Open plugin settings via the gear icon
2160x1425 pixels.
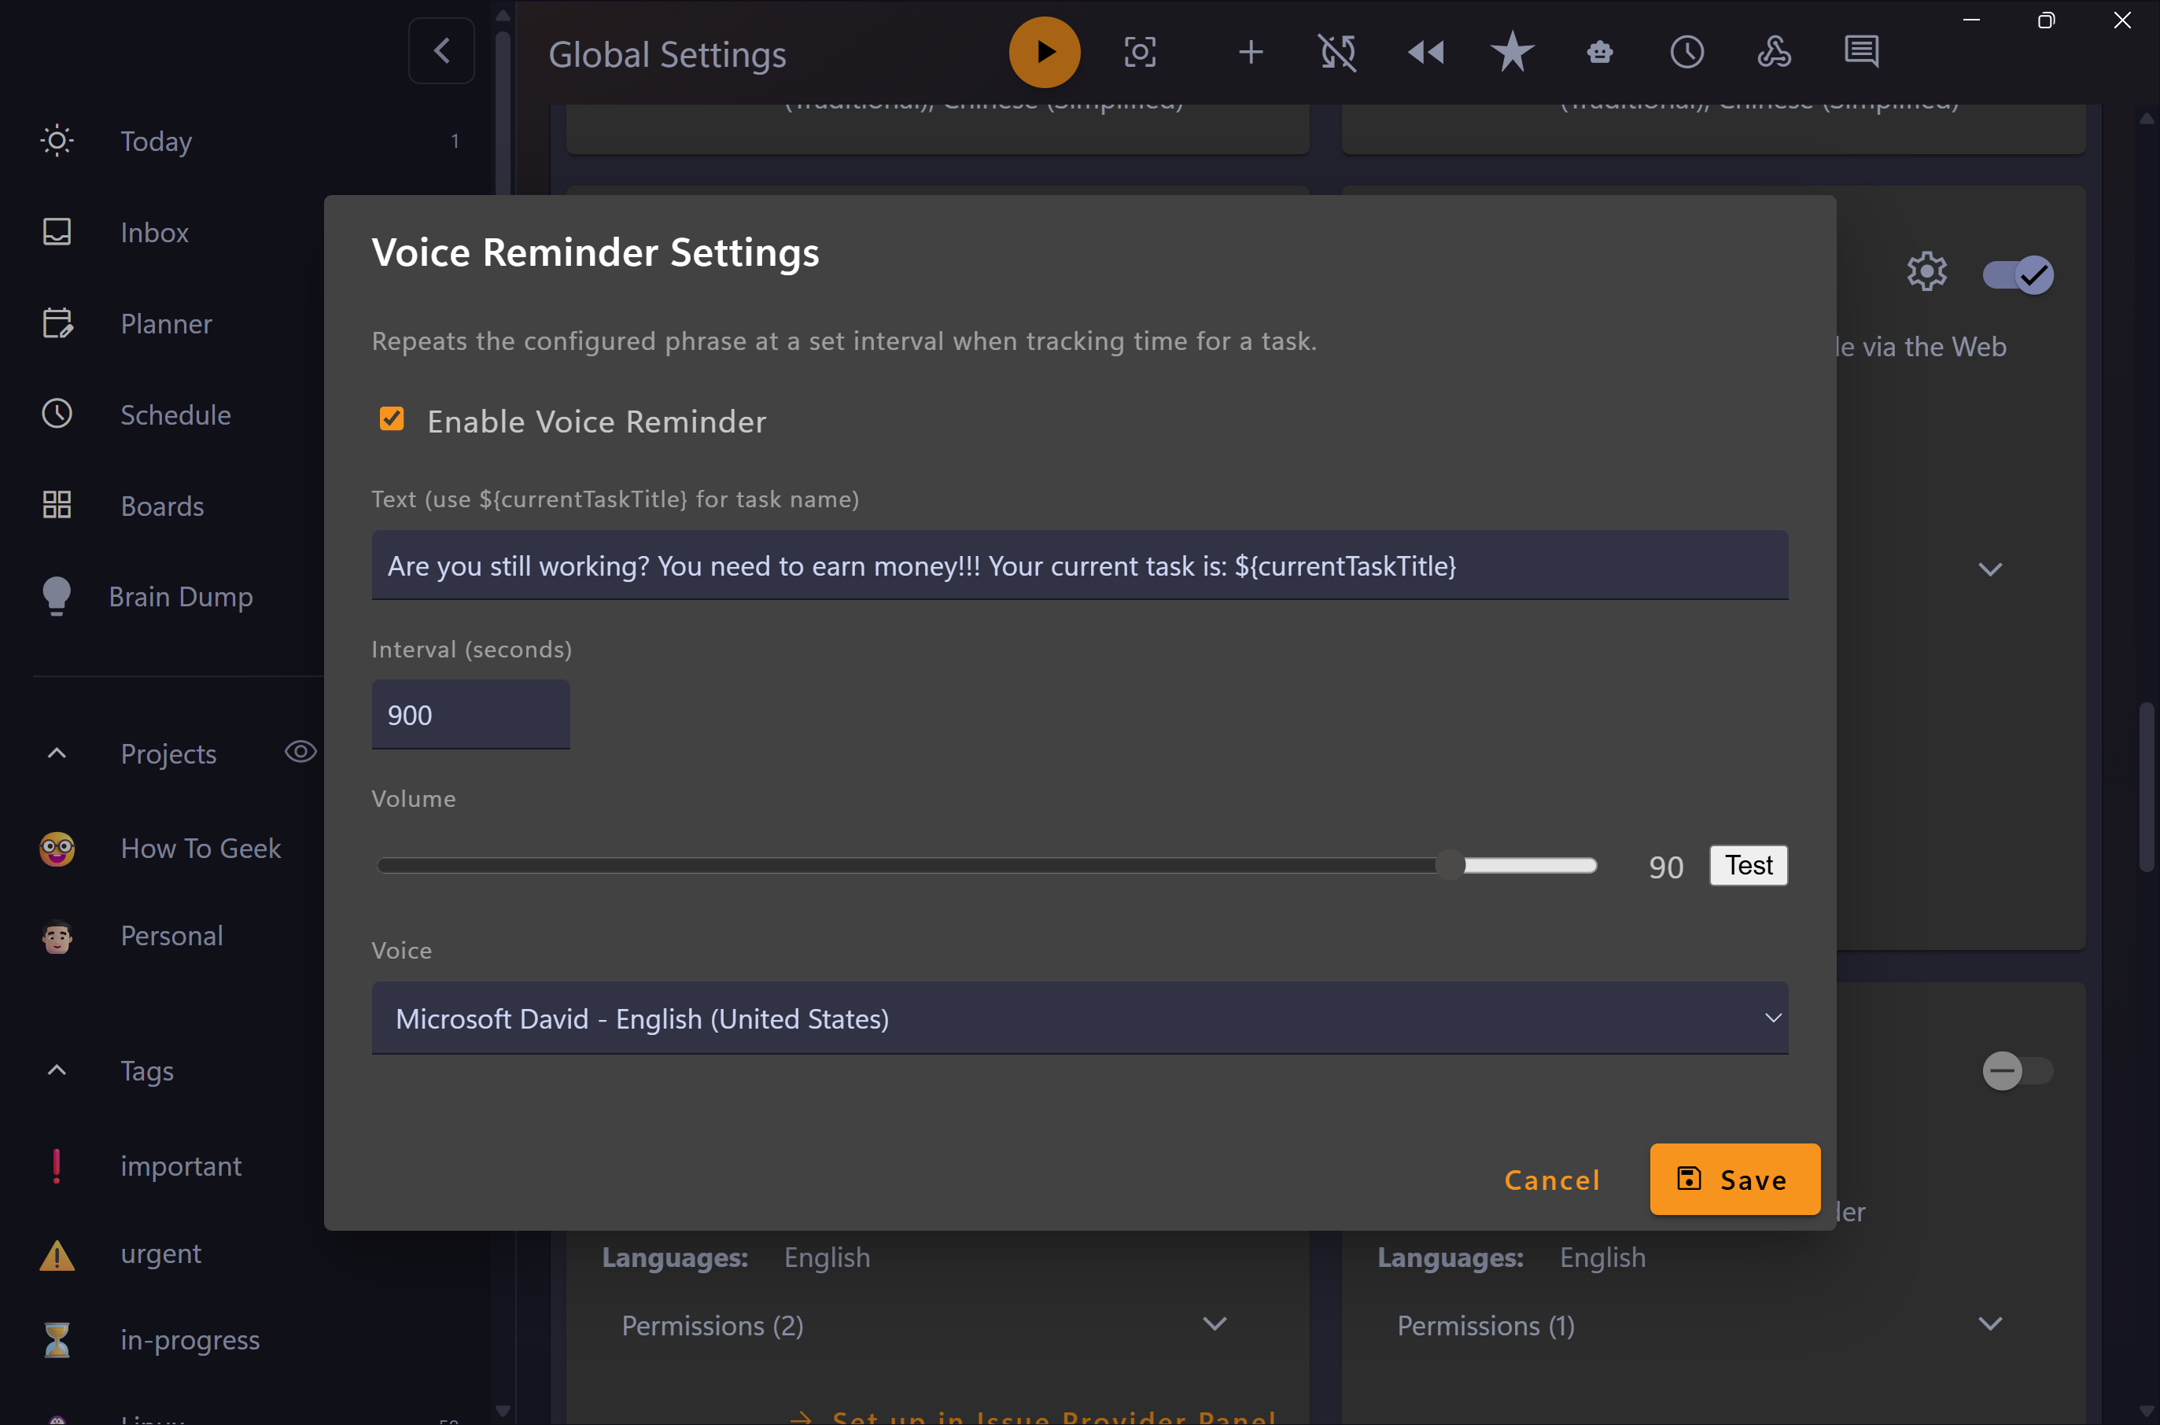coord(1926,272)
